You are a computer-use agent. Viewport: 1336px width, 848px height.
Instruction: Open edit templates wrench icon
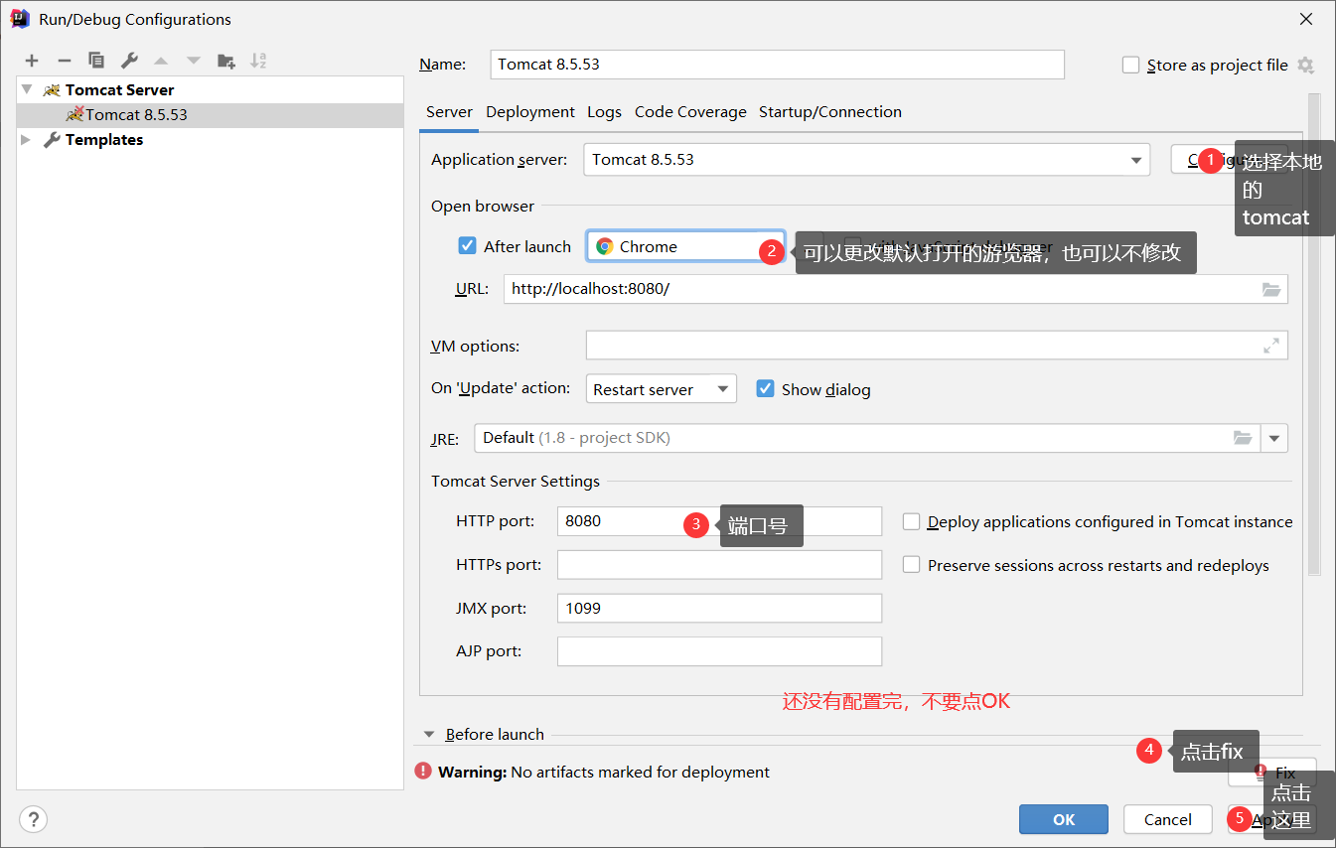(x=129, y=61)
